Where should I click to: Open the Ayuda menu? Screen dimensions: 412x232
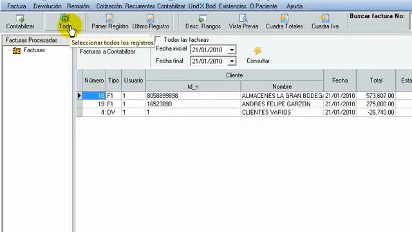tap(294, 6)
